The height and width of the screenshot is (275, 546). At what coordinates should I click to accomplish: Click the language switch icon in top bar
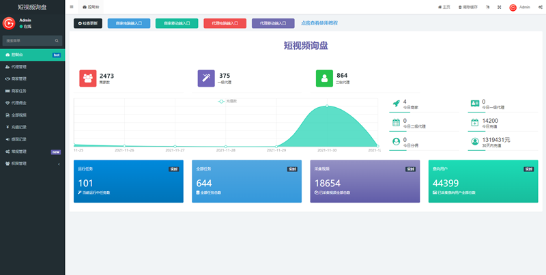point(487,7)
